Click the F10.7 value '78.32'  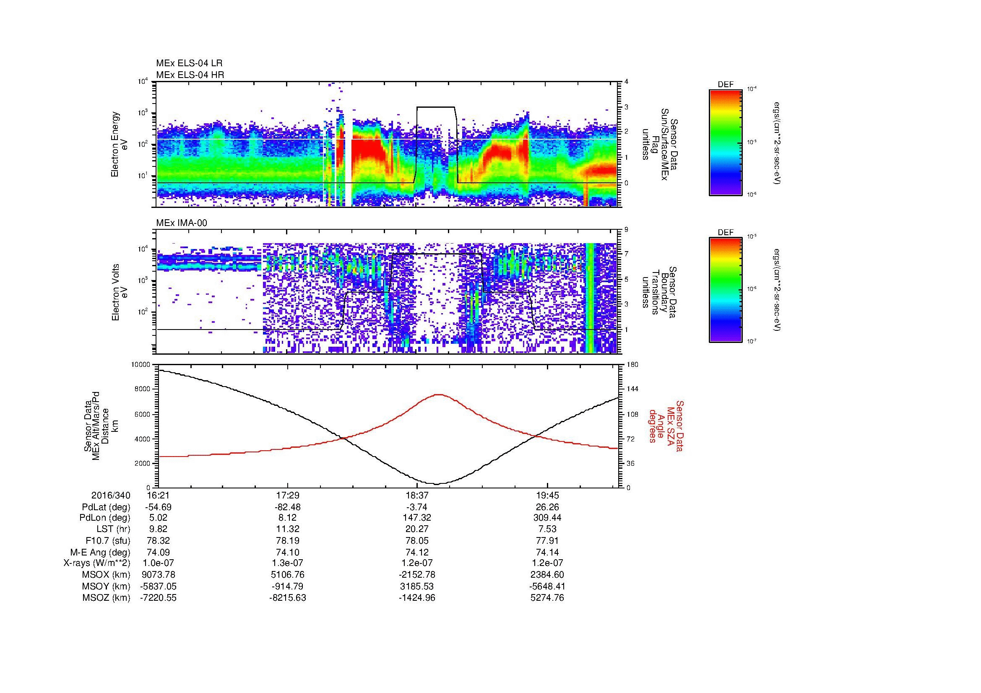click(158, 540)
